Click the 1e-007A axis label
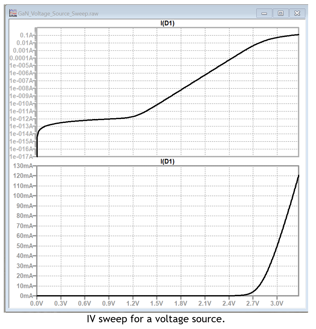The height and width of the screenshot is (329, 316). 21,81
